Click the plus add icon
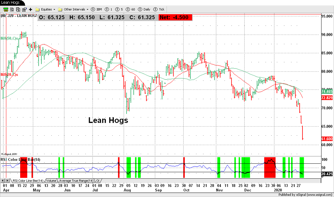The height and width of the screenshot is (197, 334). [31, 9]
